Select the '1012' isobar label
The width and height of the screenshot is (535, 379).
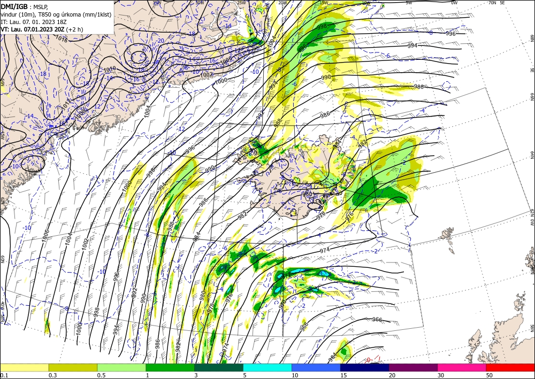coord(66,104)
